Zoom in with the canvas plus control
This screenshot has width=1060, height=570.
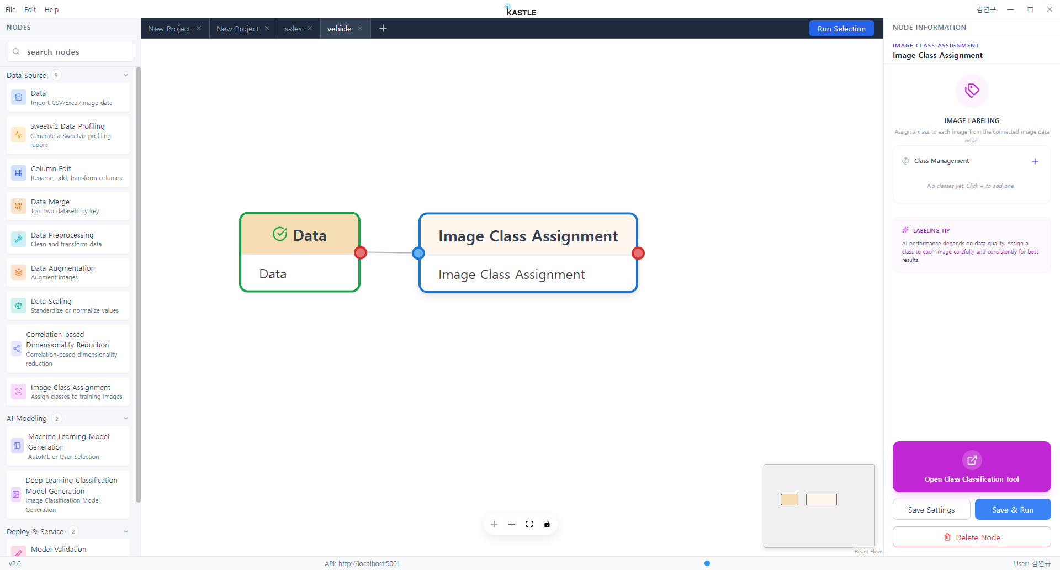click(494, 524)
